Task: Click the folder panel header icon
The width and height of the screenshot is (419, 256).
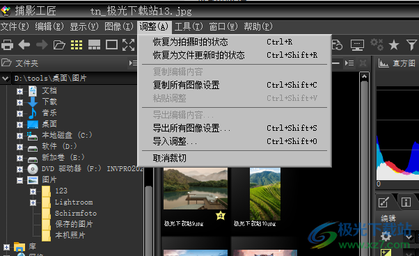Action: point(6,63)
